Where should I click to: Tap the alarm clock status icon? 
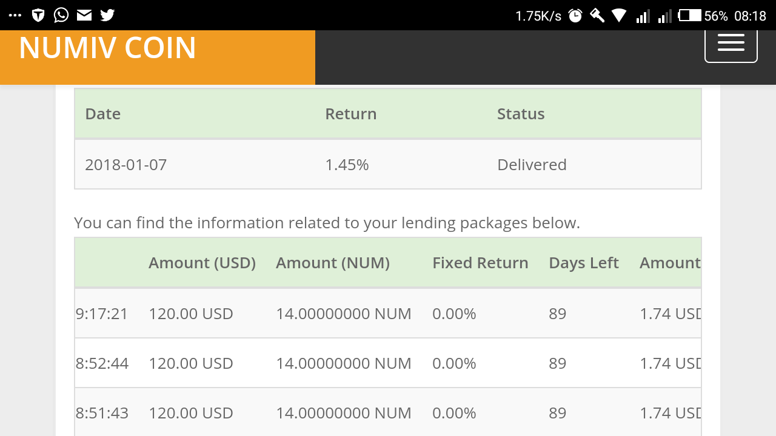coord(575,16)
